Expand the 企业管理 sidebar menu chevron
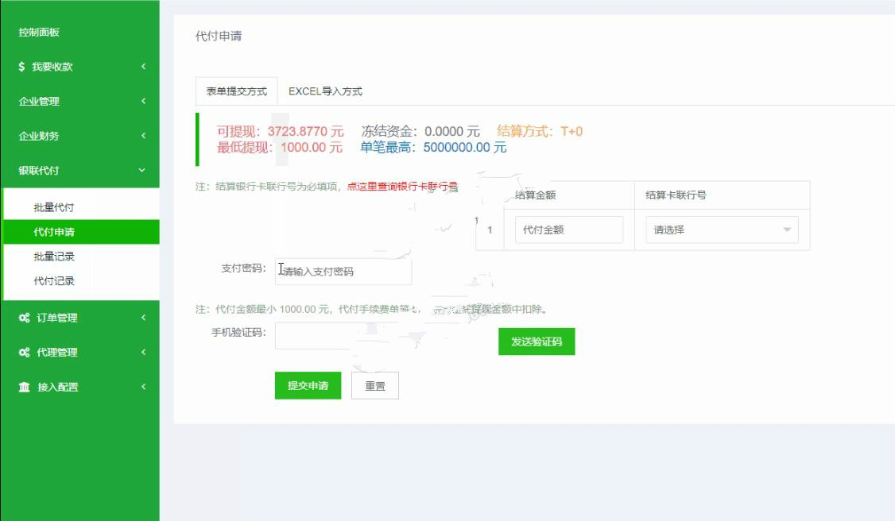 coord(143,102)
